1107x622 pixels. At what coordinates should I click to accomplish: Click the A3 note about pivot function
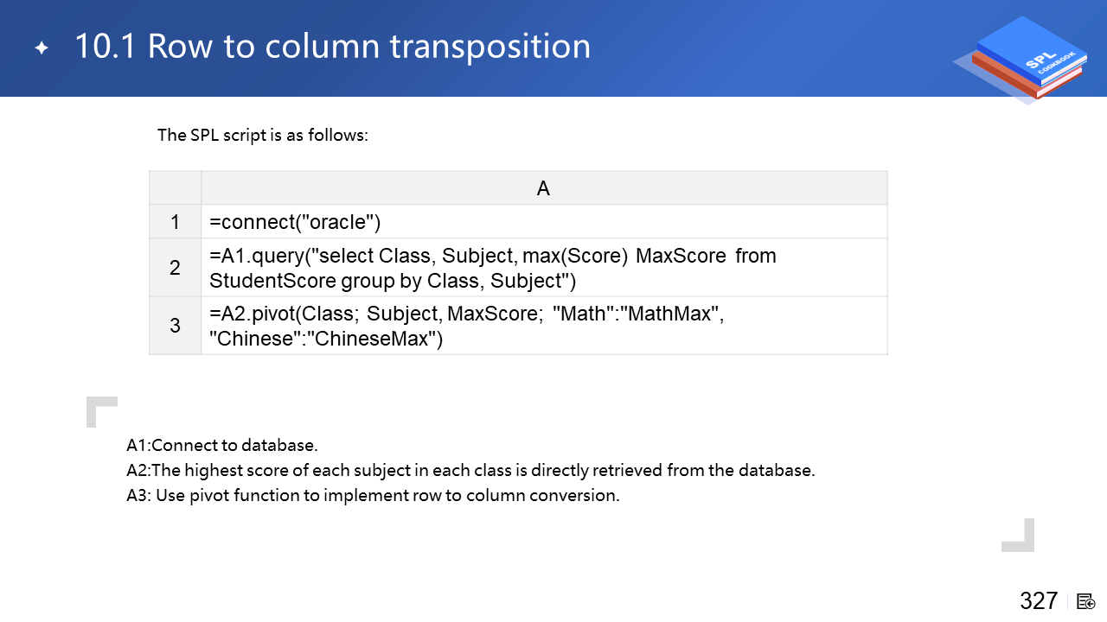coord(373,496)
